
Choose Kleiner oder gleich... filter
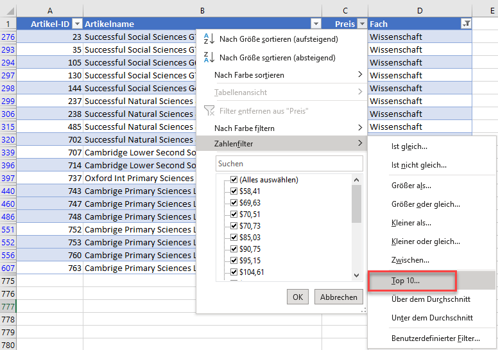point(432,241)
